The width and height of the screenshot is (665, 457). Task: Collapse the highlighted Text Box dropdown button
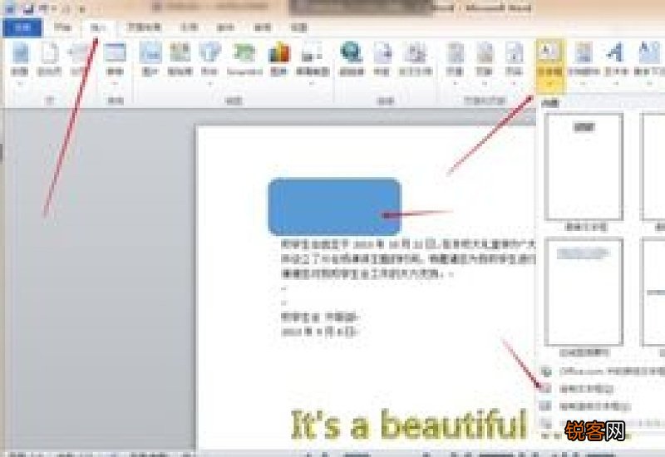click(549, 66)
